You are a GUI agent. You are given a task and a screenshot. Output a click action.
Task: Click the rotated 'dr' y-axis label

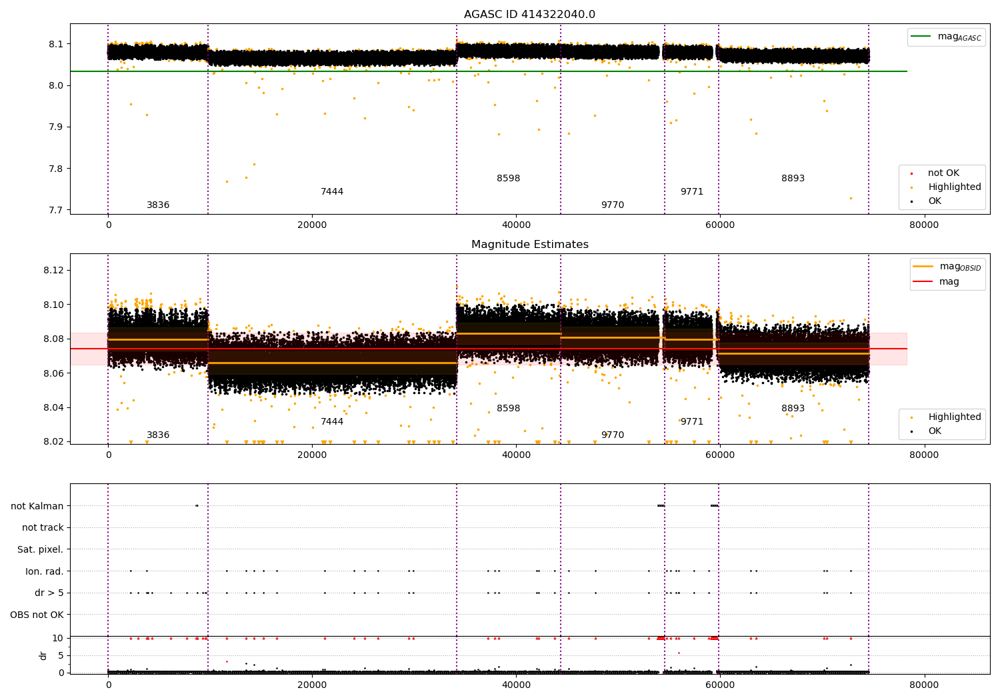[x=43, y=656]
